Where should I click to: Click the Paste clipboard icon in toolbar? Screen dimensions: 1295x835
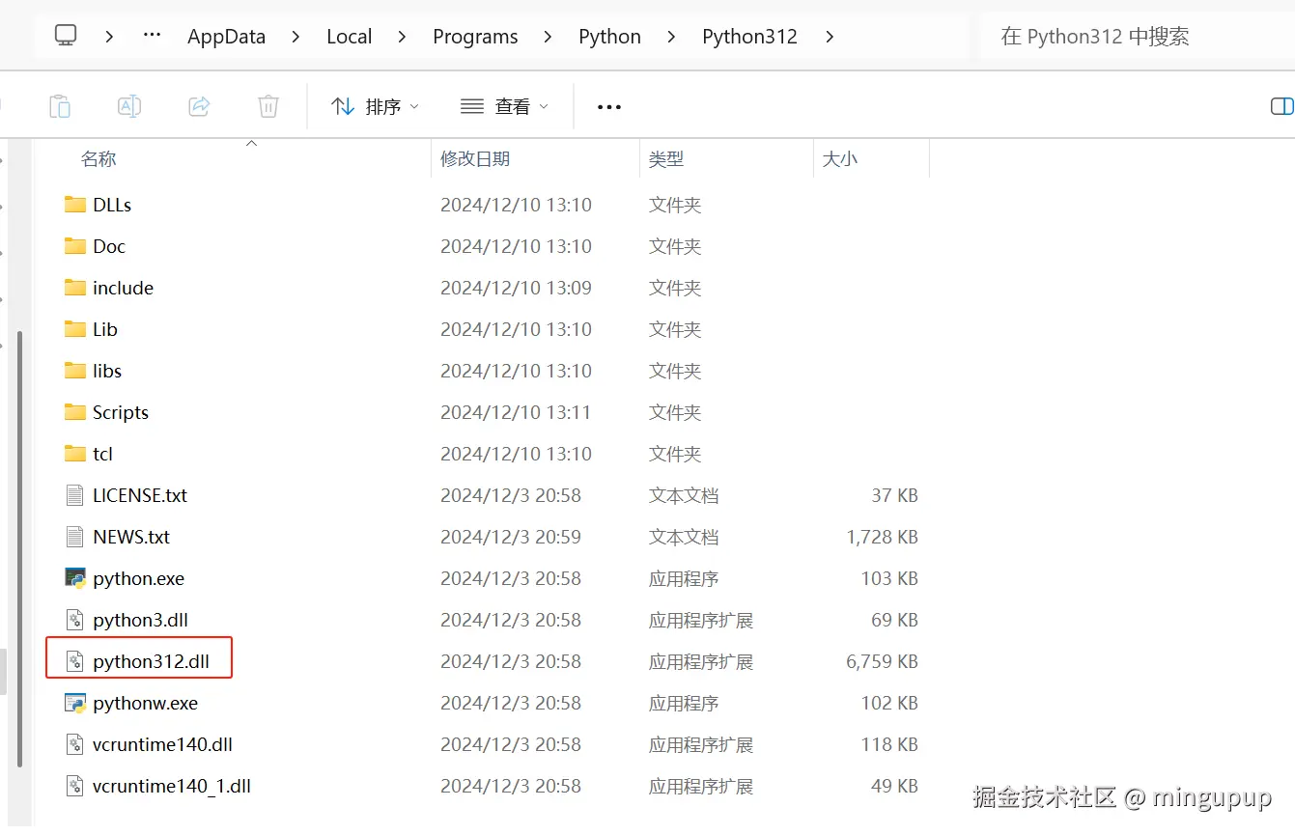(60, 106)
